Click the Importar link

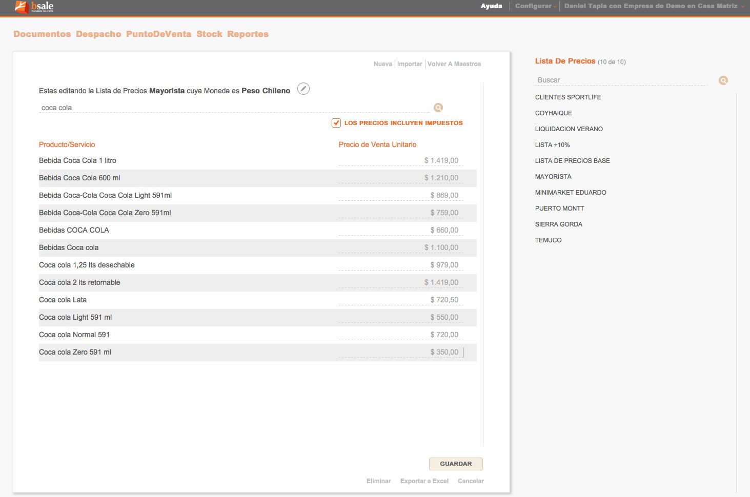[x=410, y=64]
